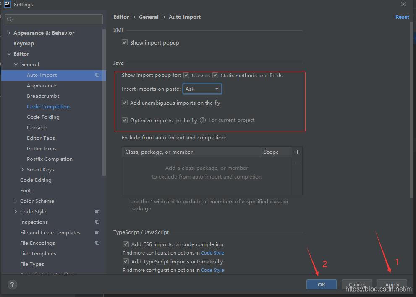The width and height of the screenshot is (416, 297).
Task: Click General in the breadcrumb path
Action: [149, 17]
